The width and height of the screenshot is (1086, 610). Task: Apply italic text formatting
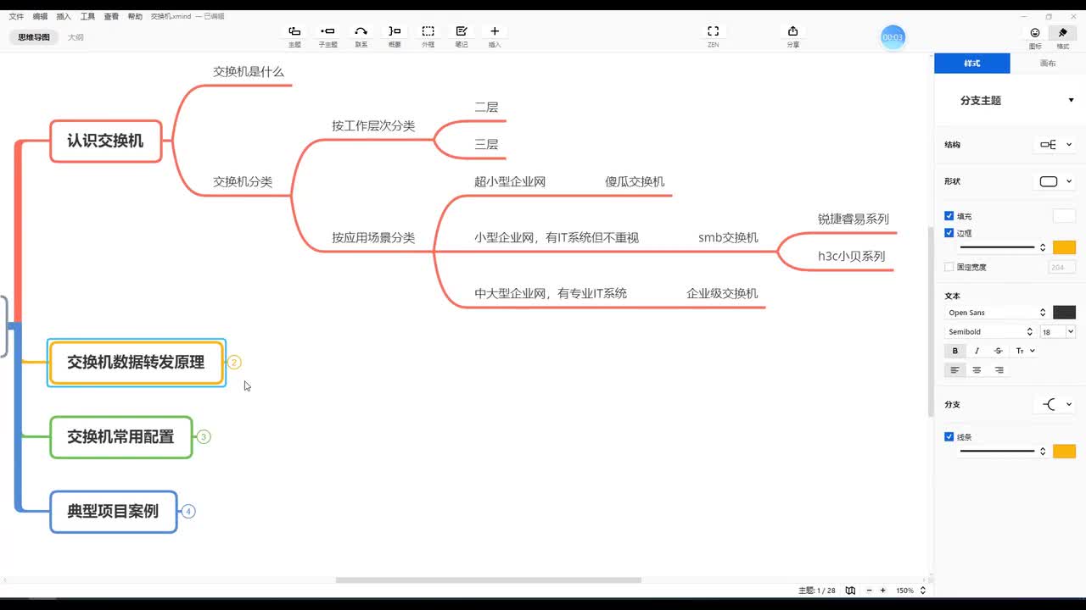pos(977,351)
